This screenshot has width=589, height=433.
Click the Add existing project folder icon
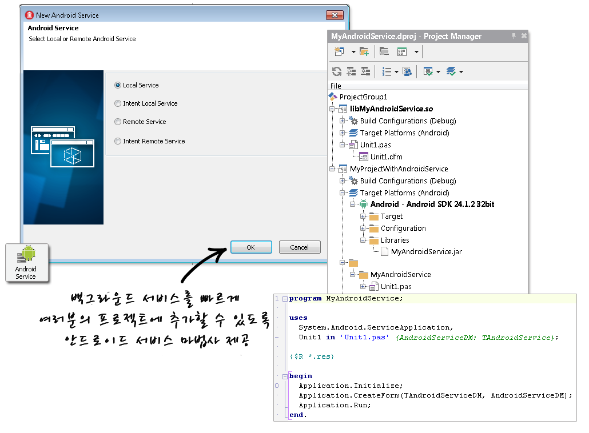[364, 51]
